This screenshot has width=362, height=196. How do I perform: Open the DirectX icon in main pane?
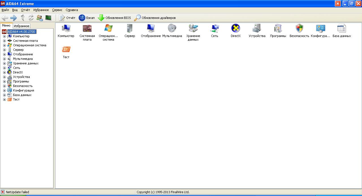coord(236,28)
